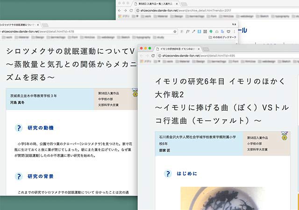Select the イモリの研究6年目 browser tab
This screenshot has width=299, height=210.
178,49
